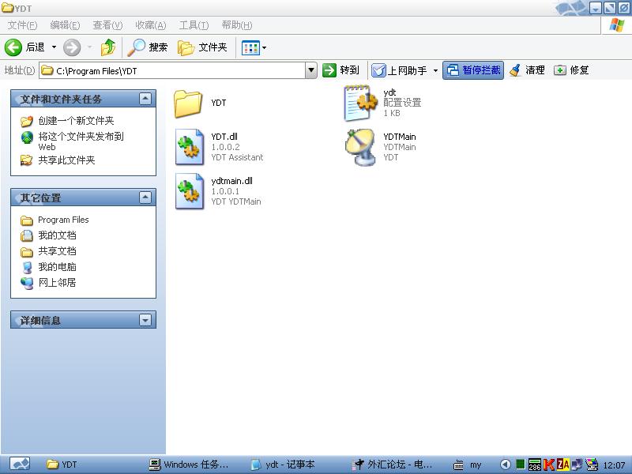Go to 共享文档 location
632x474 pixels.
57,251
